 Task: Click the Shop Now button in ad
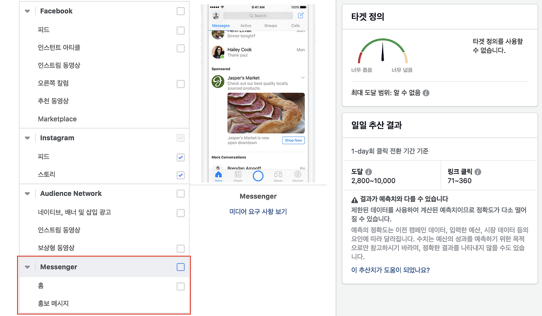coord(293,140)
